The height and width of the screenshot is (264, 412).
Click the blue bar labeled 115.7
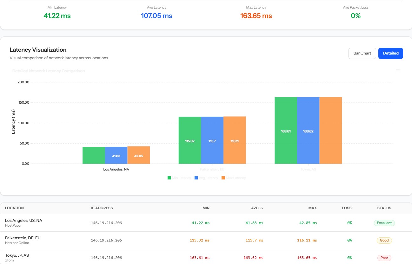tap(212, 140)
